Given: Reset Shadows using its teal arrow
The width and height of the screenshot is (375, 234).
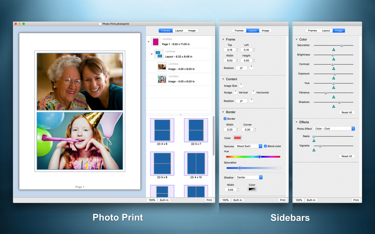Looking at the screenshot, I should (334, 106).
